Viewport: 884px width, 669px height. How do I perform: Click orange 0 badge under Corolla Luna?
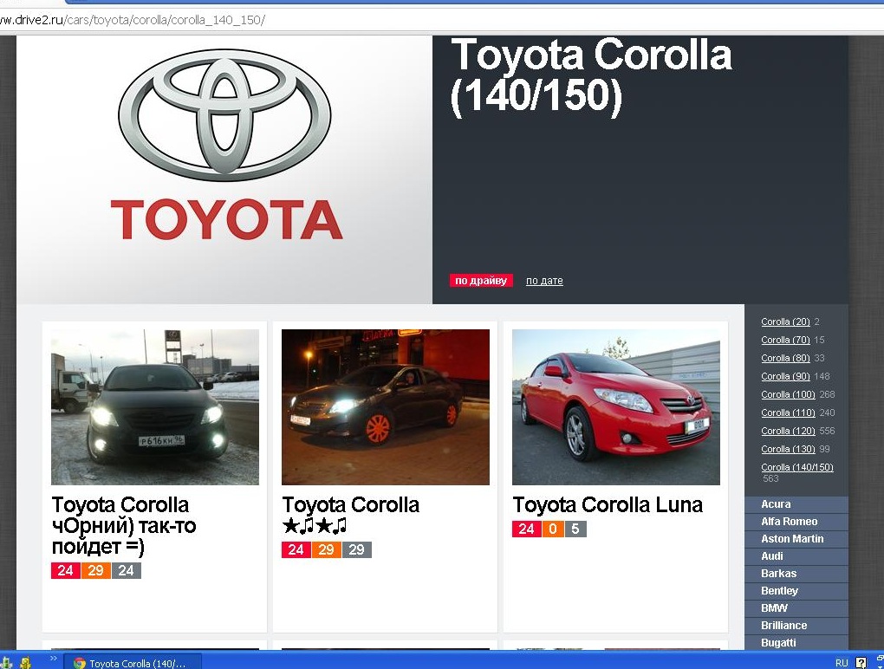coord(553,529)
